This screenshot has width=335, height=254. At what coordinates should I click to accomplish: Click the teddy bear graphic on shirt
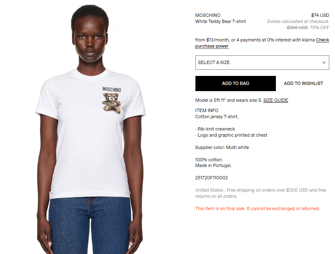click(112, 103)
